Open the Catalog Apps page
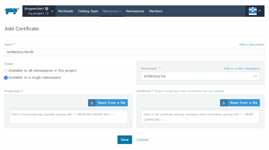269x150 pixels. [x=88, y=11]
